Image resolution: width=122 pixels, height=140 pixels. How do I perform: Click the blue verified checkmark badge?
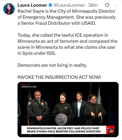click(x=50, y=5)
